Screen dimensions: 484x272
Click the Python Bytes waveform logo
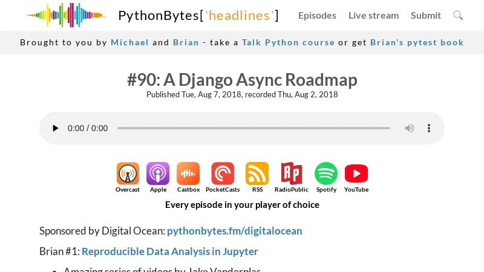[x=65, y=15]
